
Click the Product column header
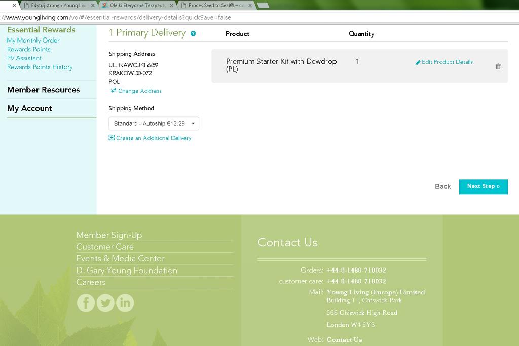[237, 34]
